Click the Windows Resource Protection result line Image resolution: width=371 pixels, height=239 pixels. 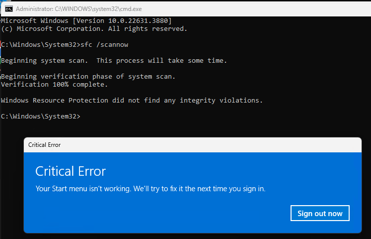[x=132, y=100]
